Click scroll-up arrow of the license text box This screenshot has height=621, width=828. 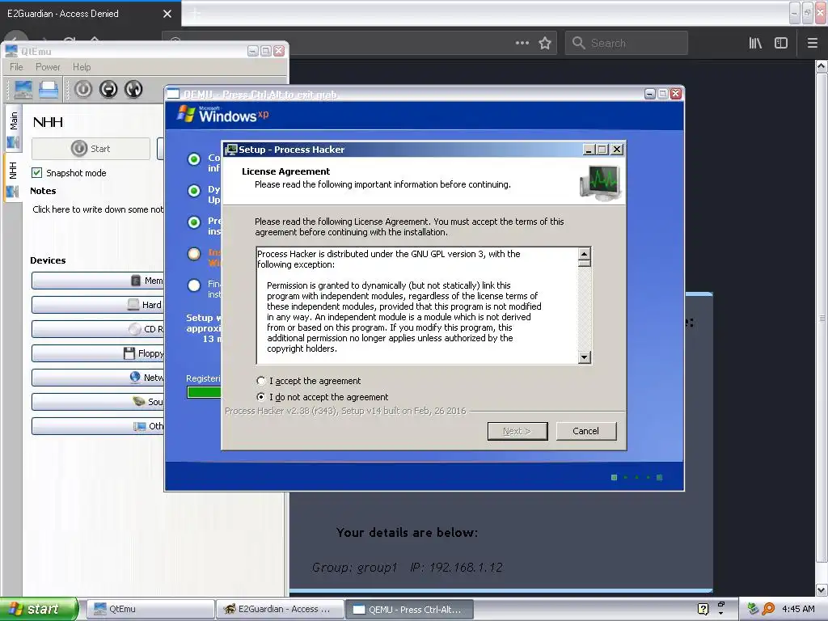[x=584, y=254]
